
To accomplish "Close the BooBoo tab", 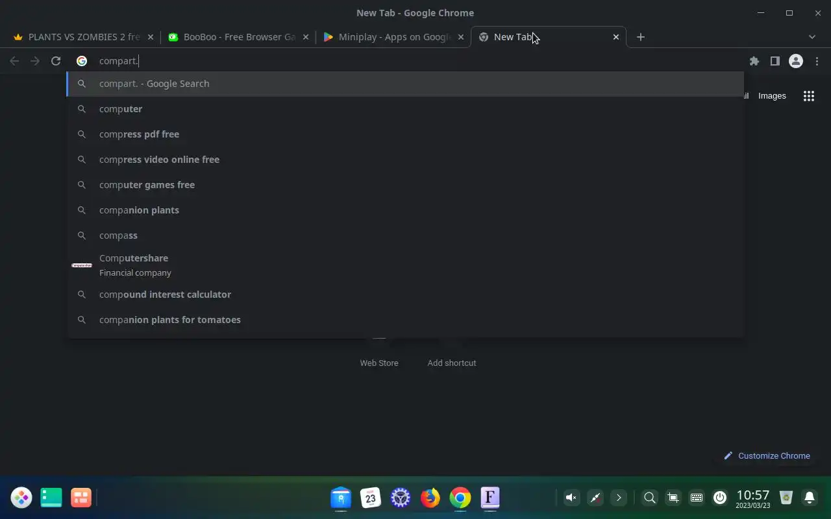I will click(306, 37).
